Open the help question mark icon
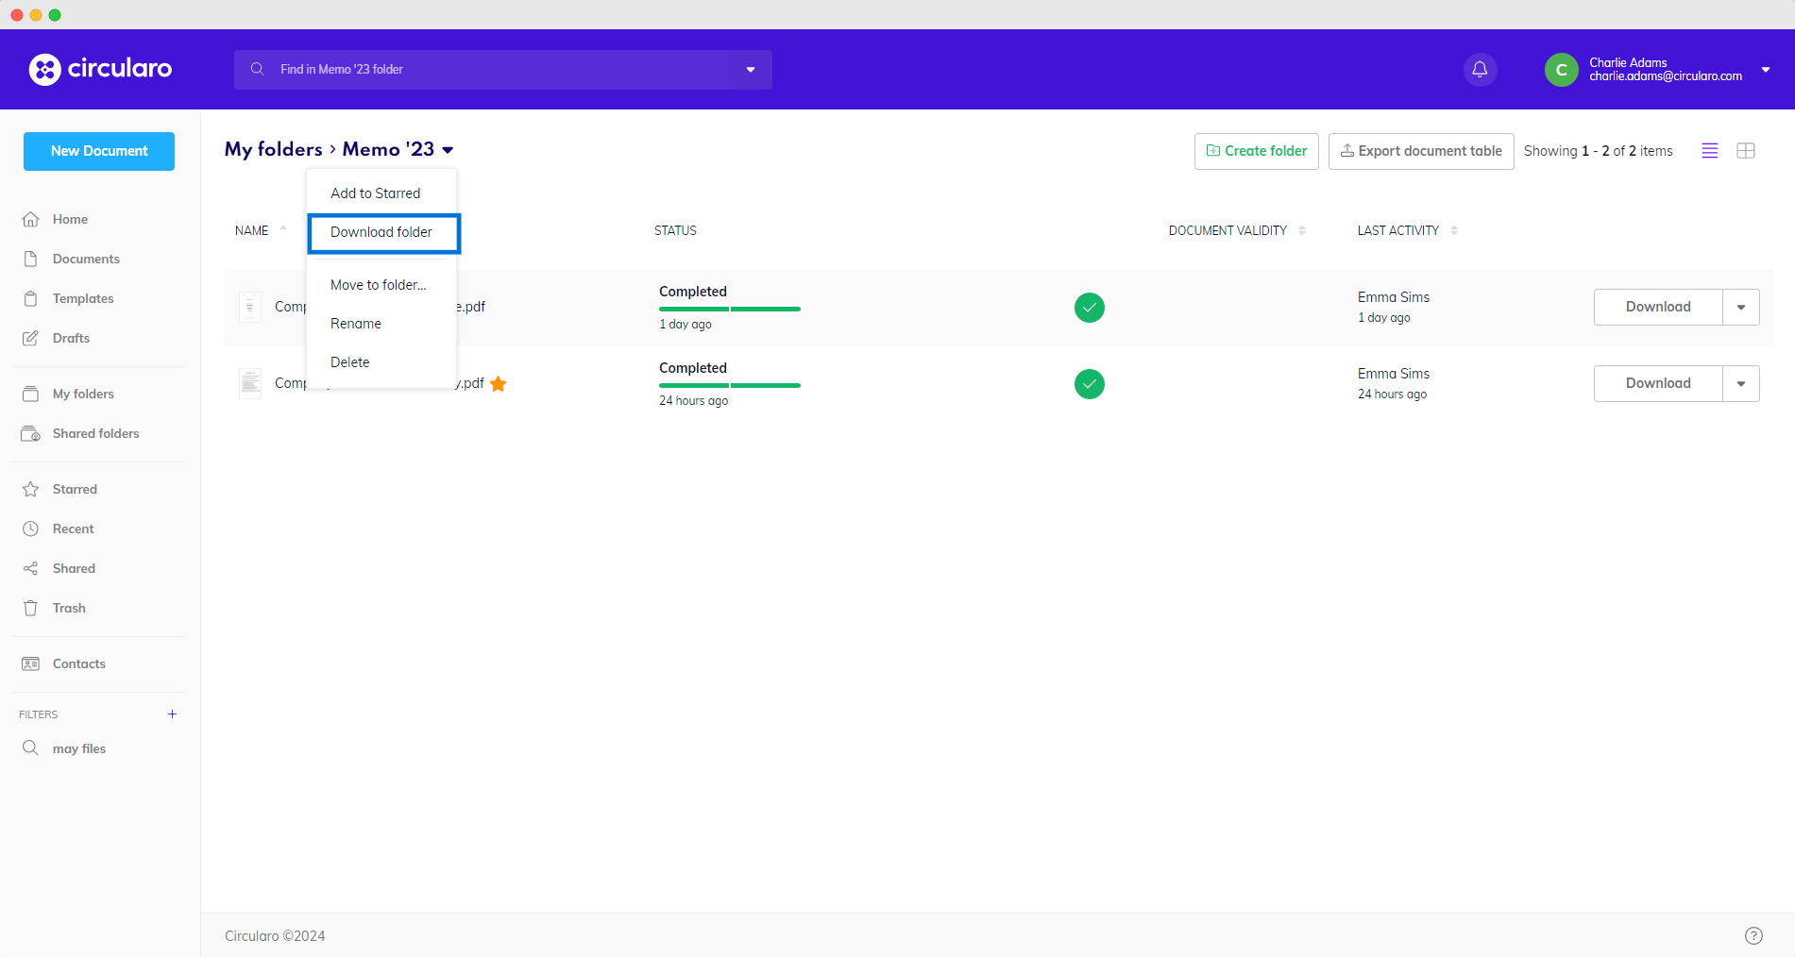This screenshot has width=1795, height=957. click(x=1753, y=935)
